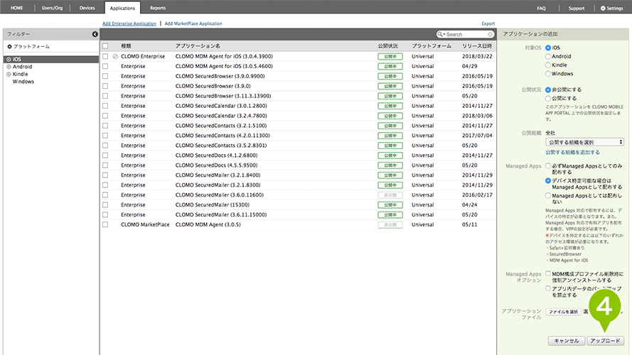This screenshot has width=632, height=355.
Task: Select 必ずManaged Appsとしてのみ配布する option
Action: [x=548, y=166]
